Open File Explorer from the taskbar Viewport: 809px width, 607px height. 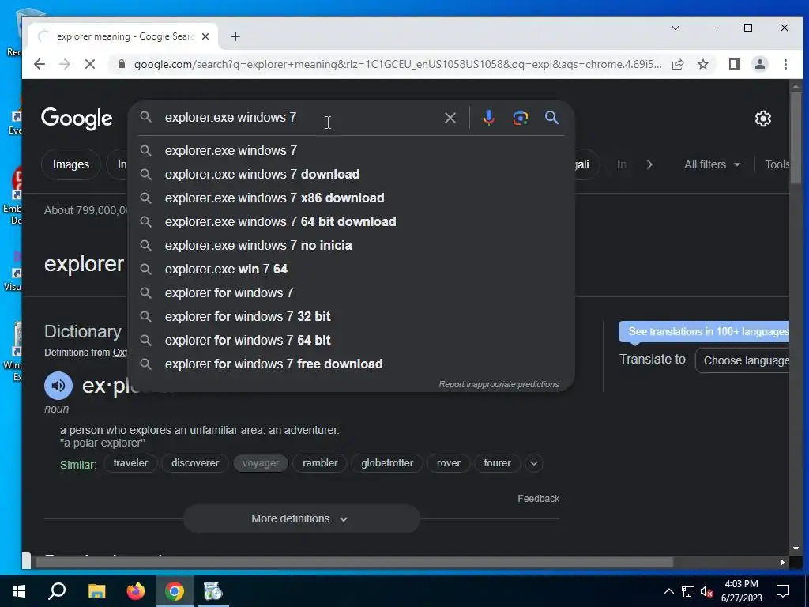pyautogui.click(x=96, y=591)
